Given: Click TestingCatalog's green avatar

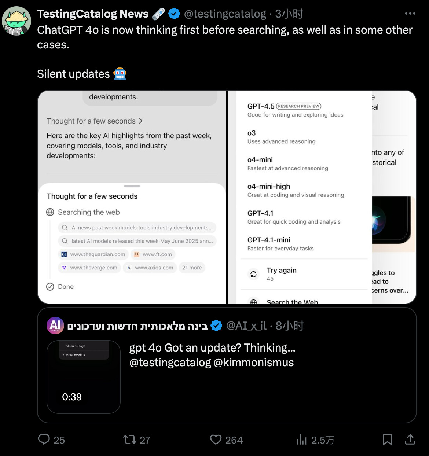Looking at the screenshot, I should coord(16,21).
